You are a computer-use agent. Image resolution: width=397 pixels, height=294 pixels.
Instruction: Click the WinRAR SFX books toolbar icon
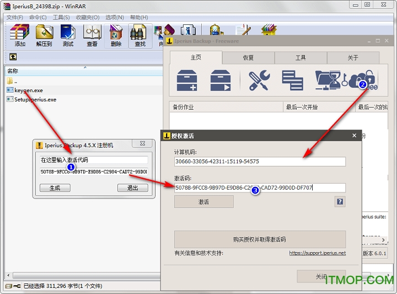click(269, 30)
